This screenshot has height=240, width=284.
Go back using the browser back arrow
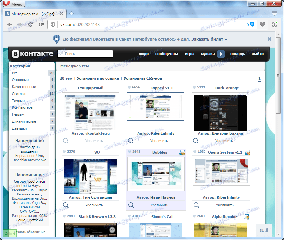(10, 24)
